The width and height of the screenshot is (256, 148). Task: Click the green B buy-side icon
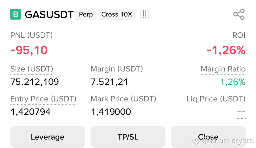pyautogui.click(x=16, y=14)
